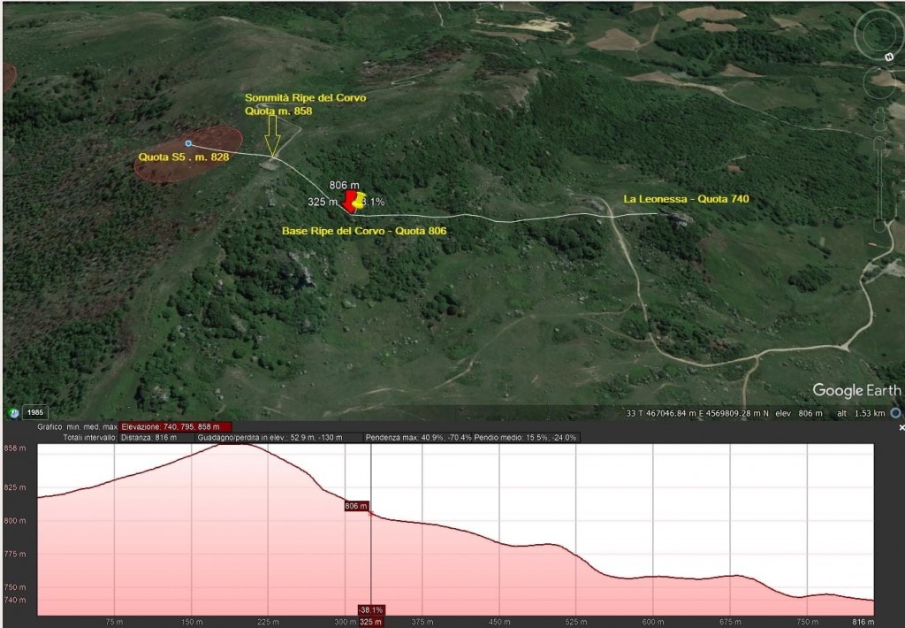Click the Look joystick compass ring
The width and height of the screenshot is (905, 628).
coord(878,34)
